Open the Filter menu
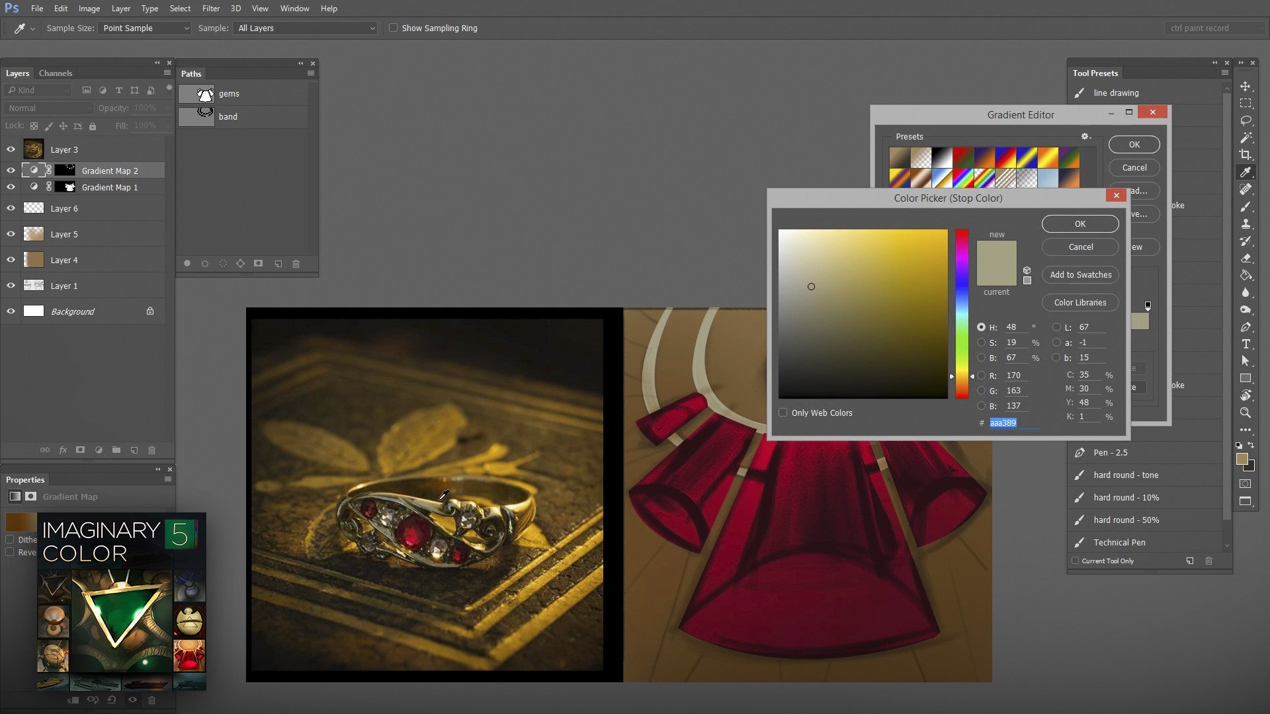 210,8
